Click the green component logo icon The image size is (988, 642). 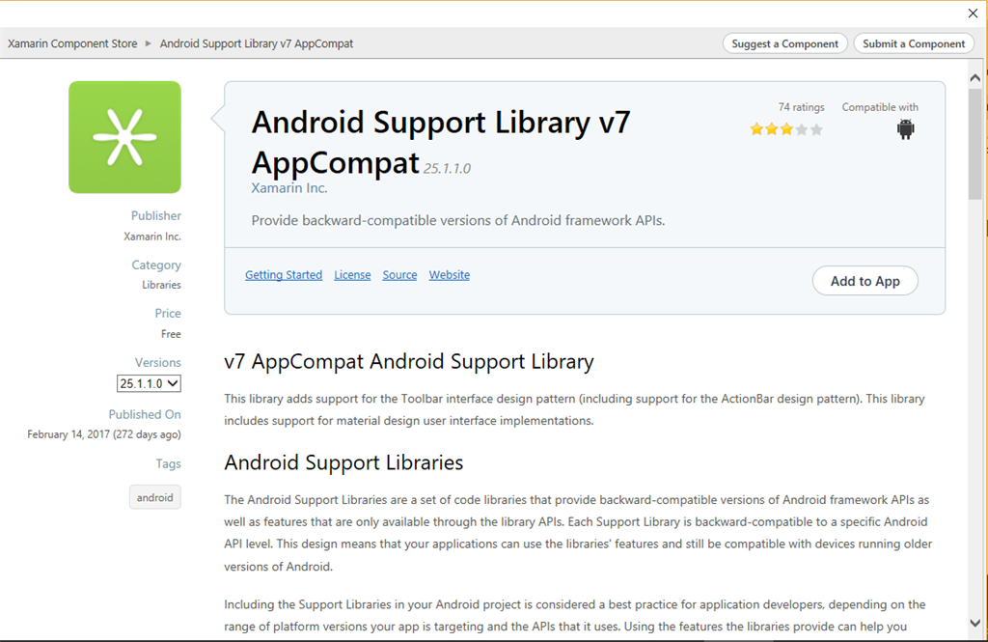pyautogui.click(x=124, y=137)
